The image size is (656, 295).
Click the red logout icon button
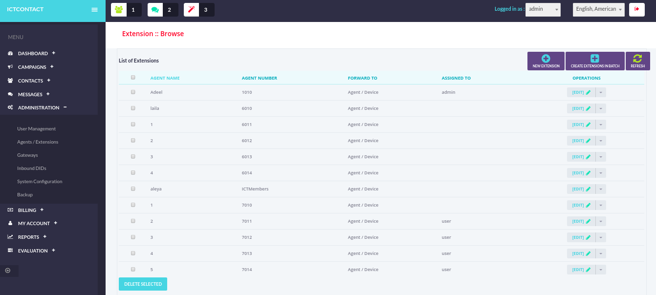(637, 9)
